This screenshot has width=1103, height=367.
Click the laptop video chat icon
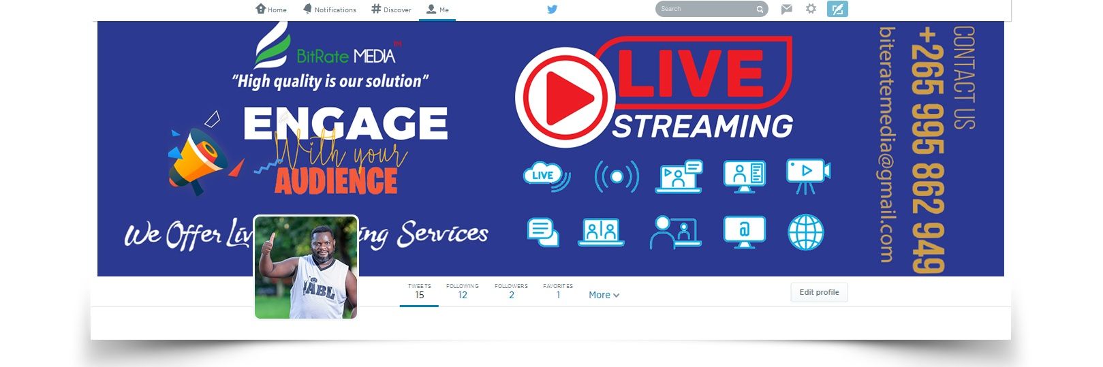[679, 176]
